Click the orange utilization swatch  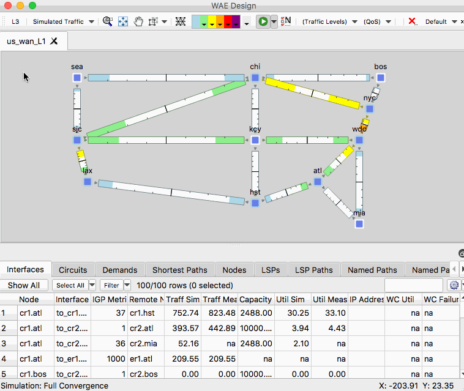(220, 21)
